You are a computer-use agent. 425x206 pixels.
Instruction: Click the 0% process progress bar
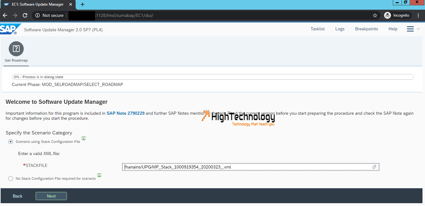pos(212,77)
